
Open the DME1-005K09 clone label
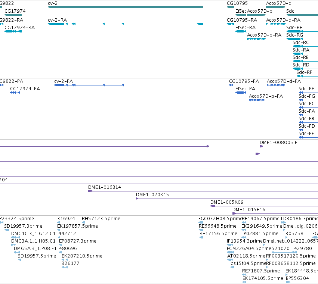point(227,202)
